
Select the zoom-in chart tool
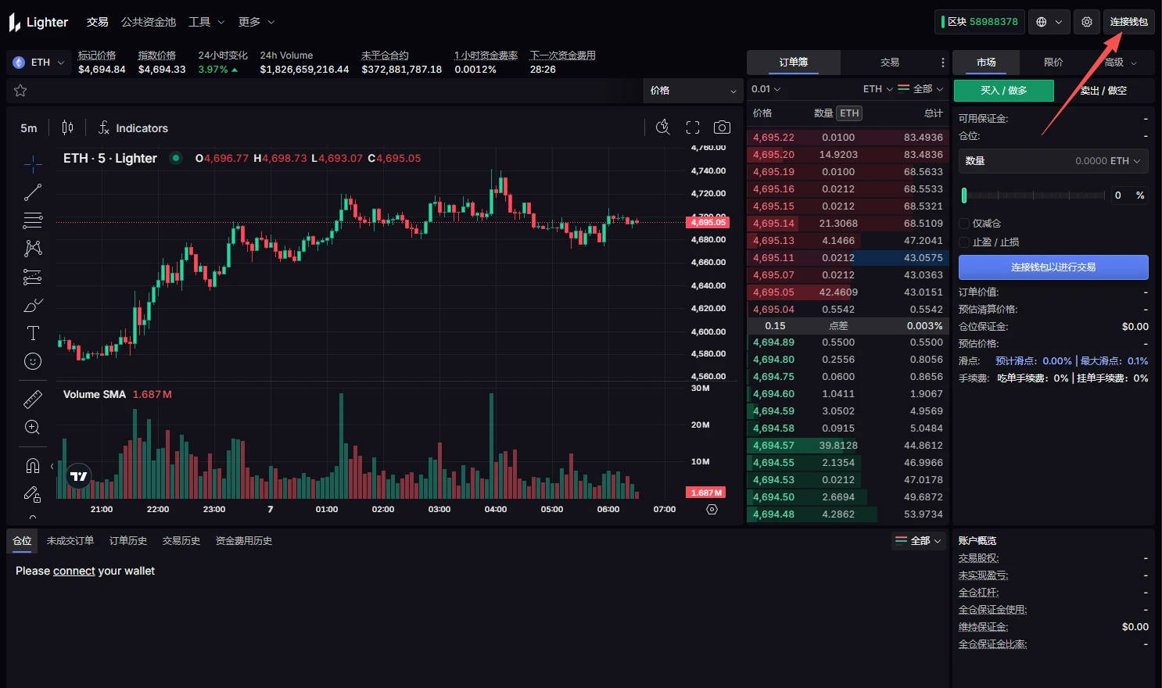(x=32, y=427)
